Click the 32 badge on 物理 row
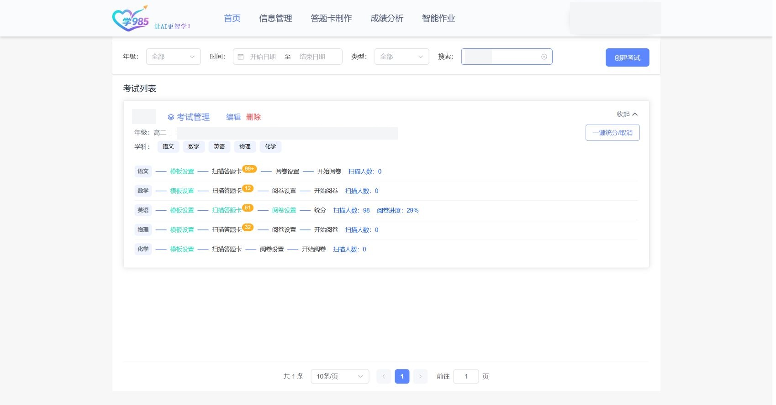776x405 pixels. (248, 227)
